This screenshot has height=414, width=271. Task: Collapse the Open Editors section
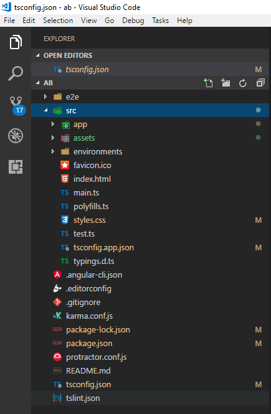coord(38,55)
